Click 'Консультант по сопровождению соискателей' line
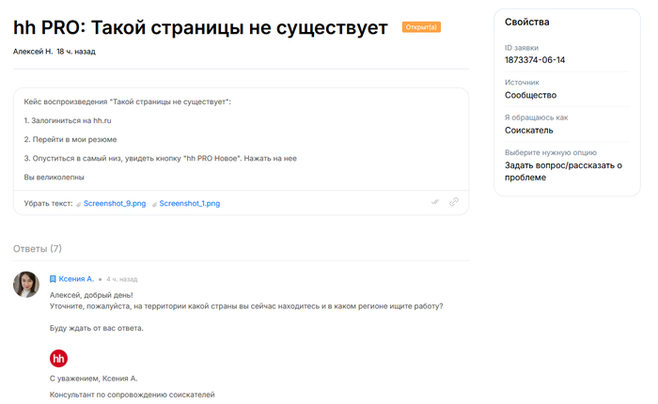The height and width of the screenshot is (404, 658). click(133, 395)
